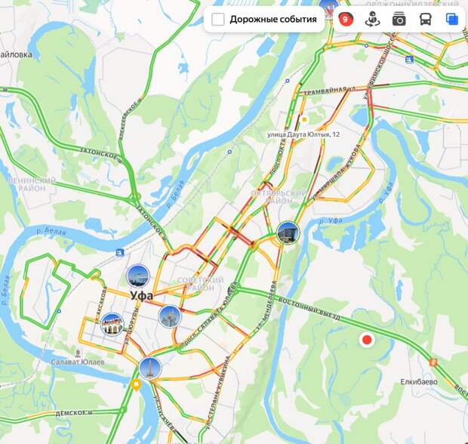Click the Салават Юлаев monument label
Screen dimensions: 468x444
(x=78, y=362)
